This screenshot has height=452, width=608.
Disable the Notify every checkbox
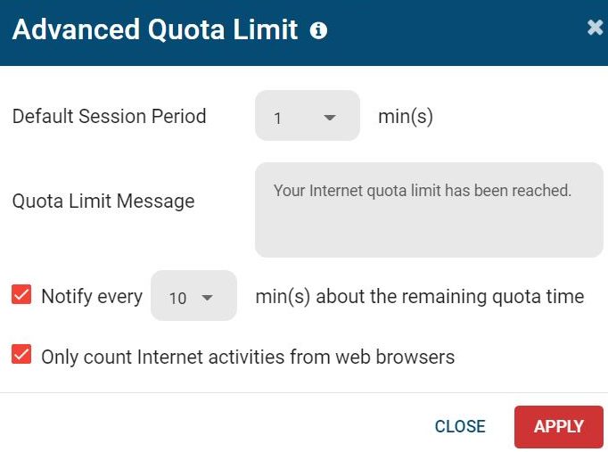click(21, 294)
